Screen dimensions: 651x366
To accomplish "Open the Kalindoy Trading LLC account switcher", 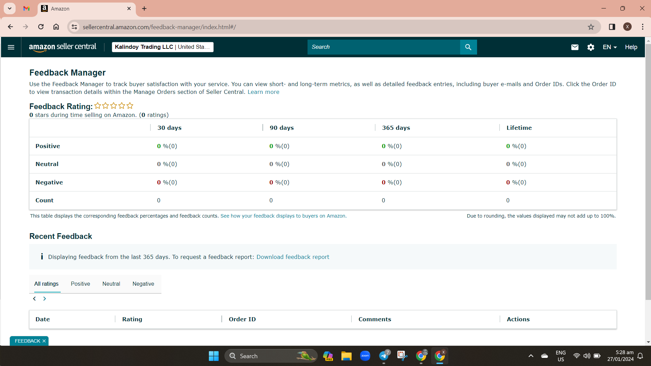I will click(x=163, y=47).
